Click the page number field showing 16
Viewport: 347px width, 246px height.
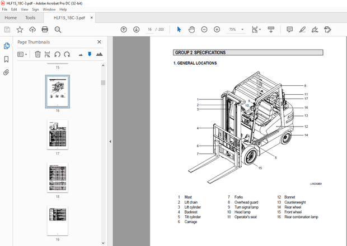pyautogui.click(x=149, y=30)
